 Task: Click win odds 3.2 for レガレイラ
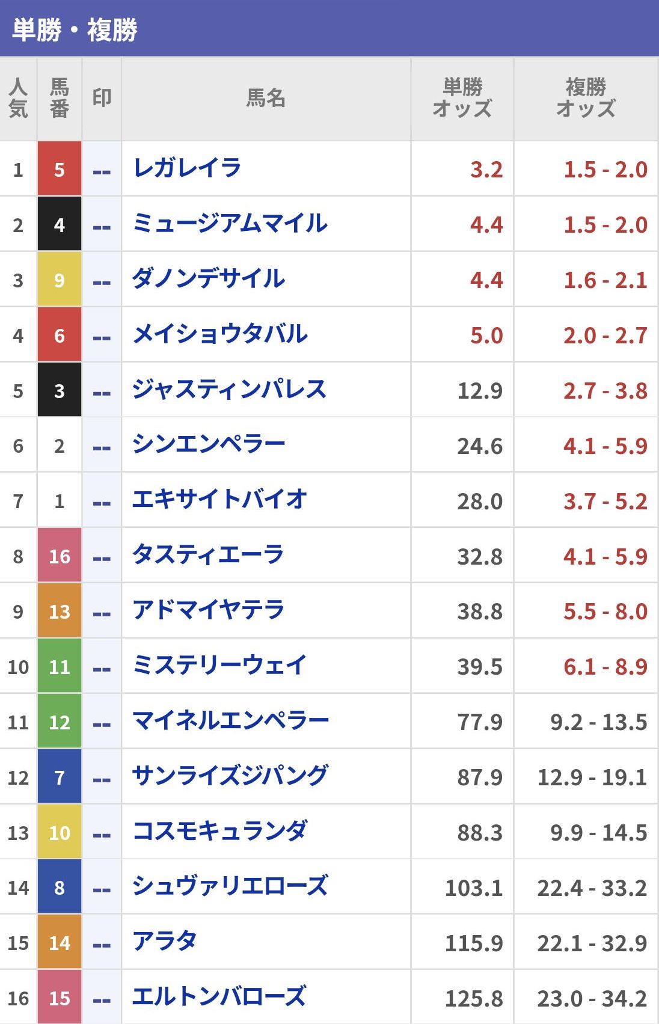(x=486, y=170)
